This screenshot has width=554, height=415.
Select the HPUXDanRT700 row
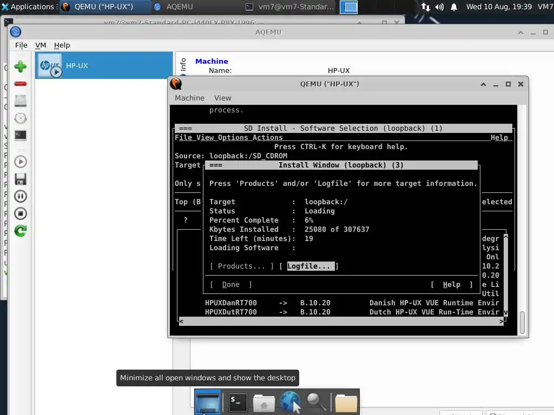point(352,303)
